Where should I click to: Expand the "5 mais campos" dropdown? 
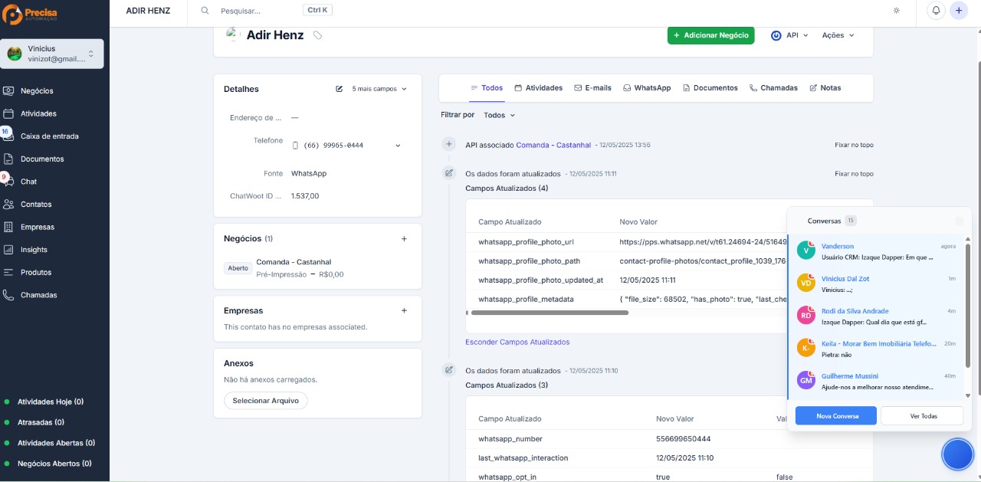(379, 89)
